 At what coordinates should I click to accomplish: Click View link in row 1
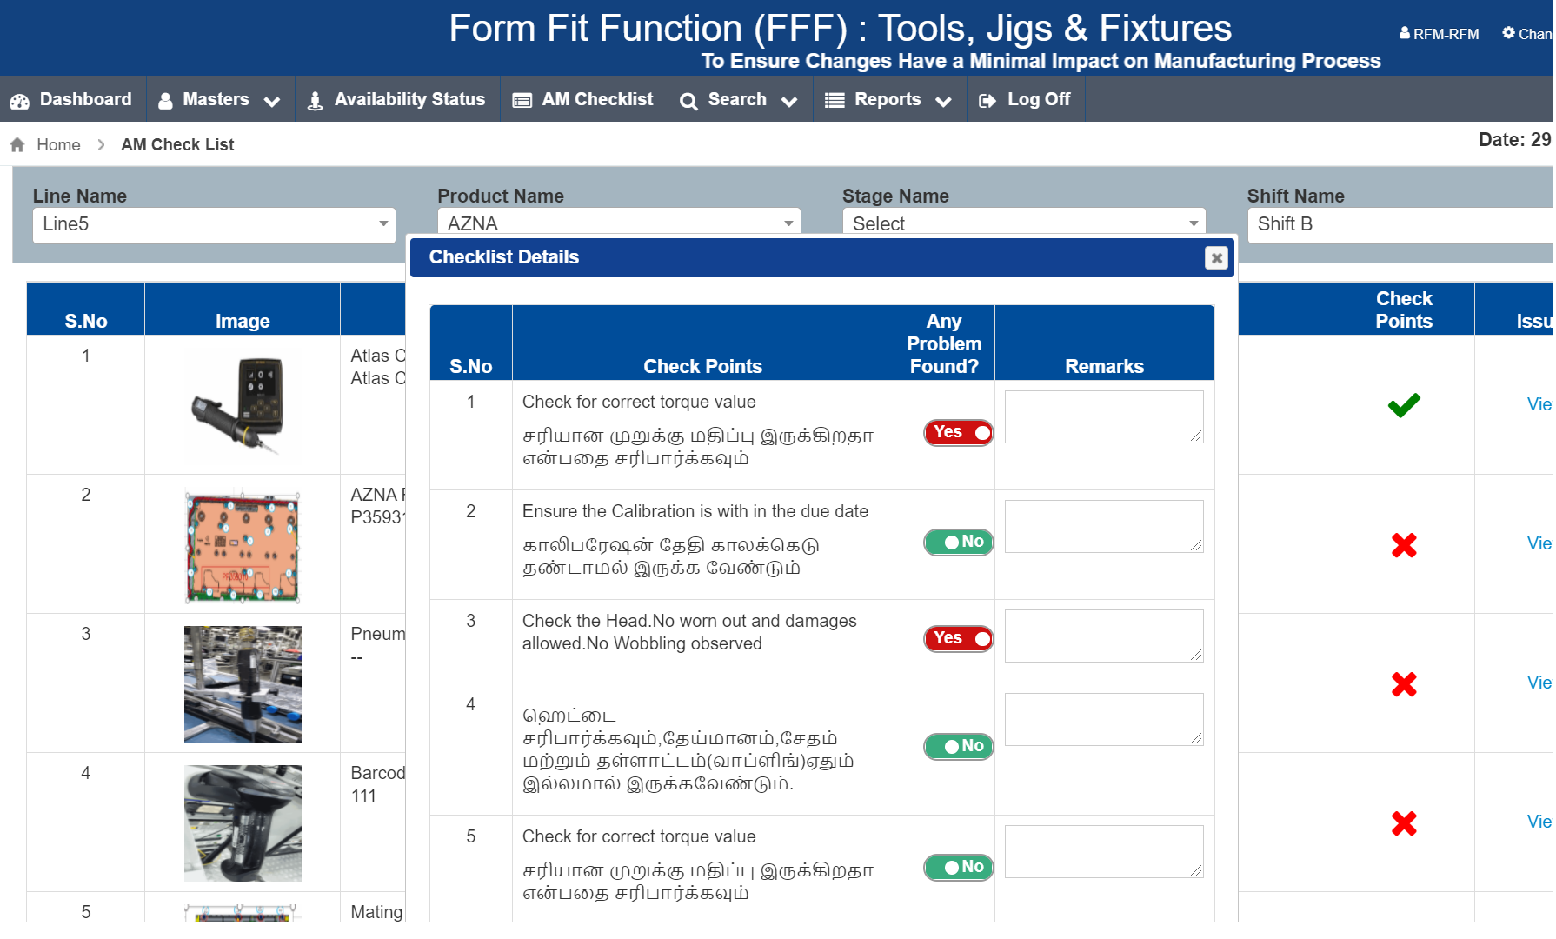coord(1539,404)
